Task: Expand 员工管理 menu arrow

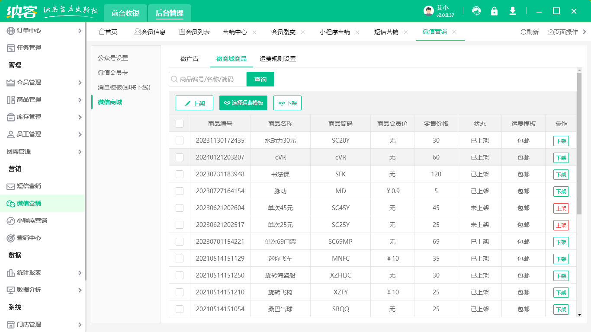Action: 80,134
